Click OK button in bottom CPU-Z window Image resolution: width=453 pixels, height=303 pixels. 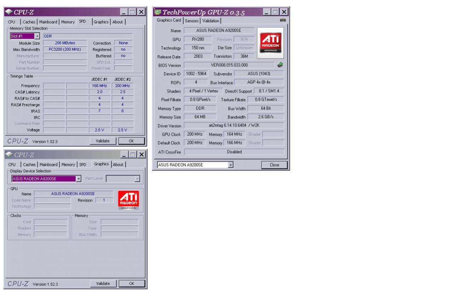point(132,284)
